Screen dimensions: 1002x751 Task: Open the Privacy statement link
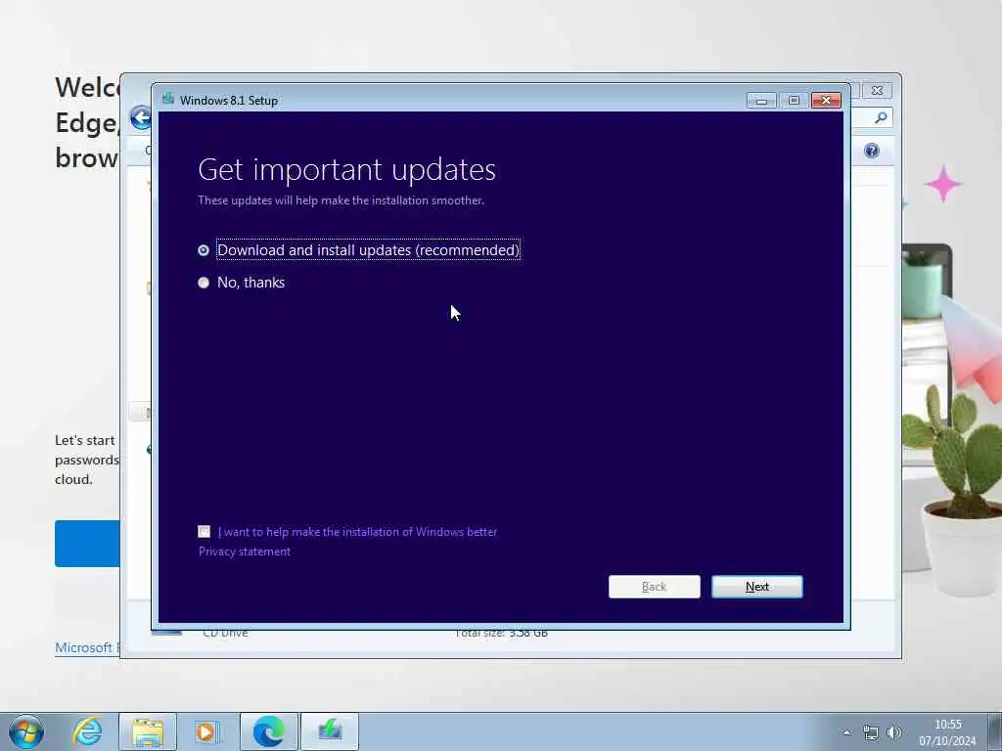[x=244, y=552]
